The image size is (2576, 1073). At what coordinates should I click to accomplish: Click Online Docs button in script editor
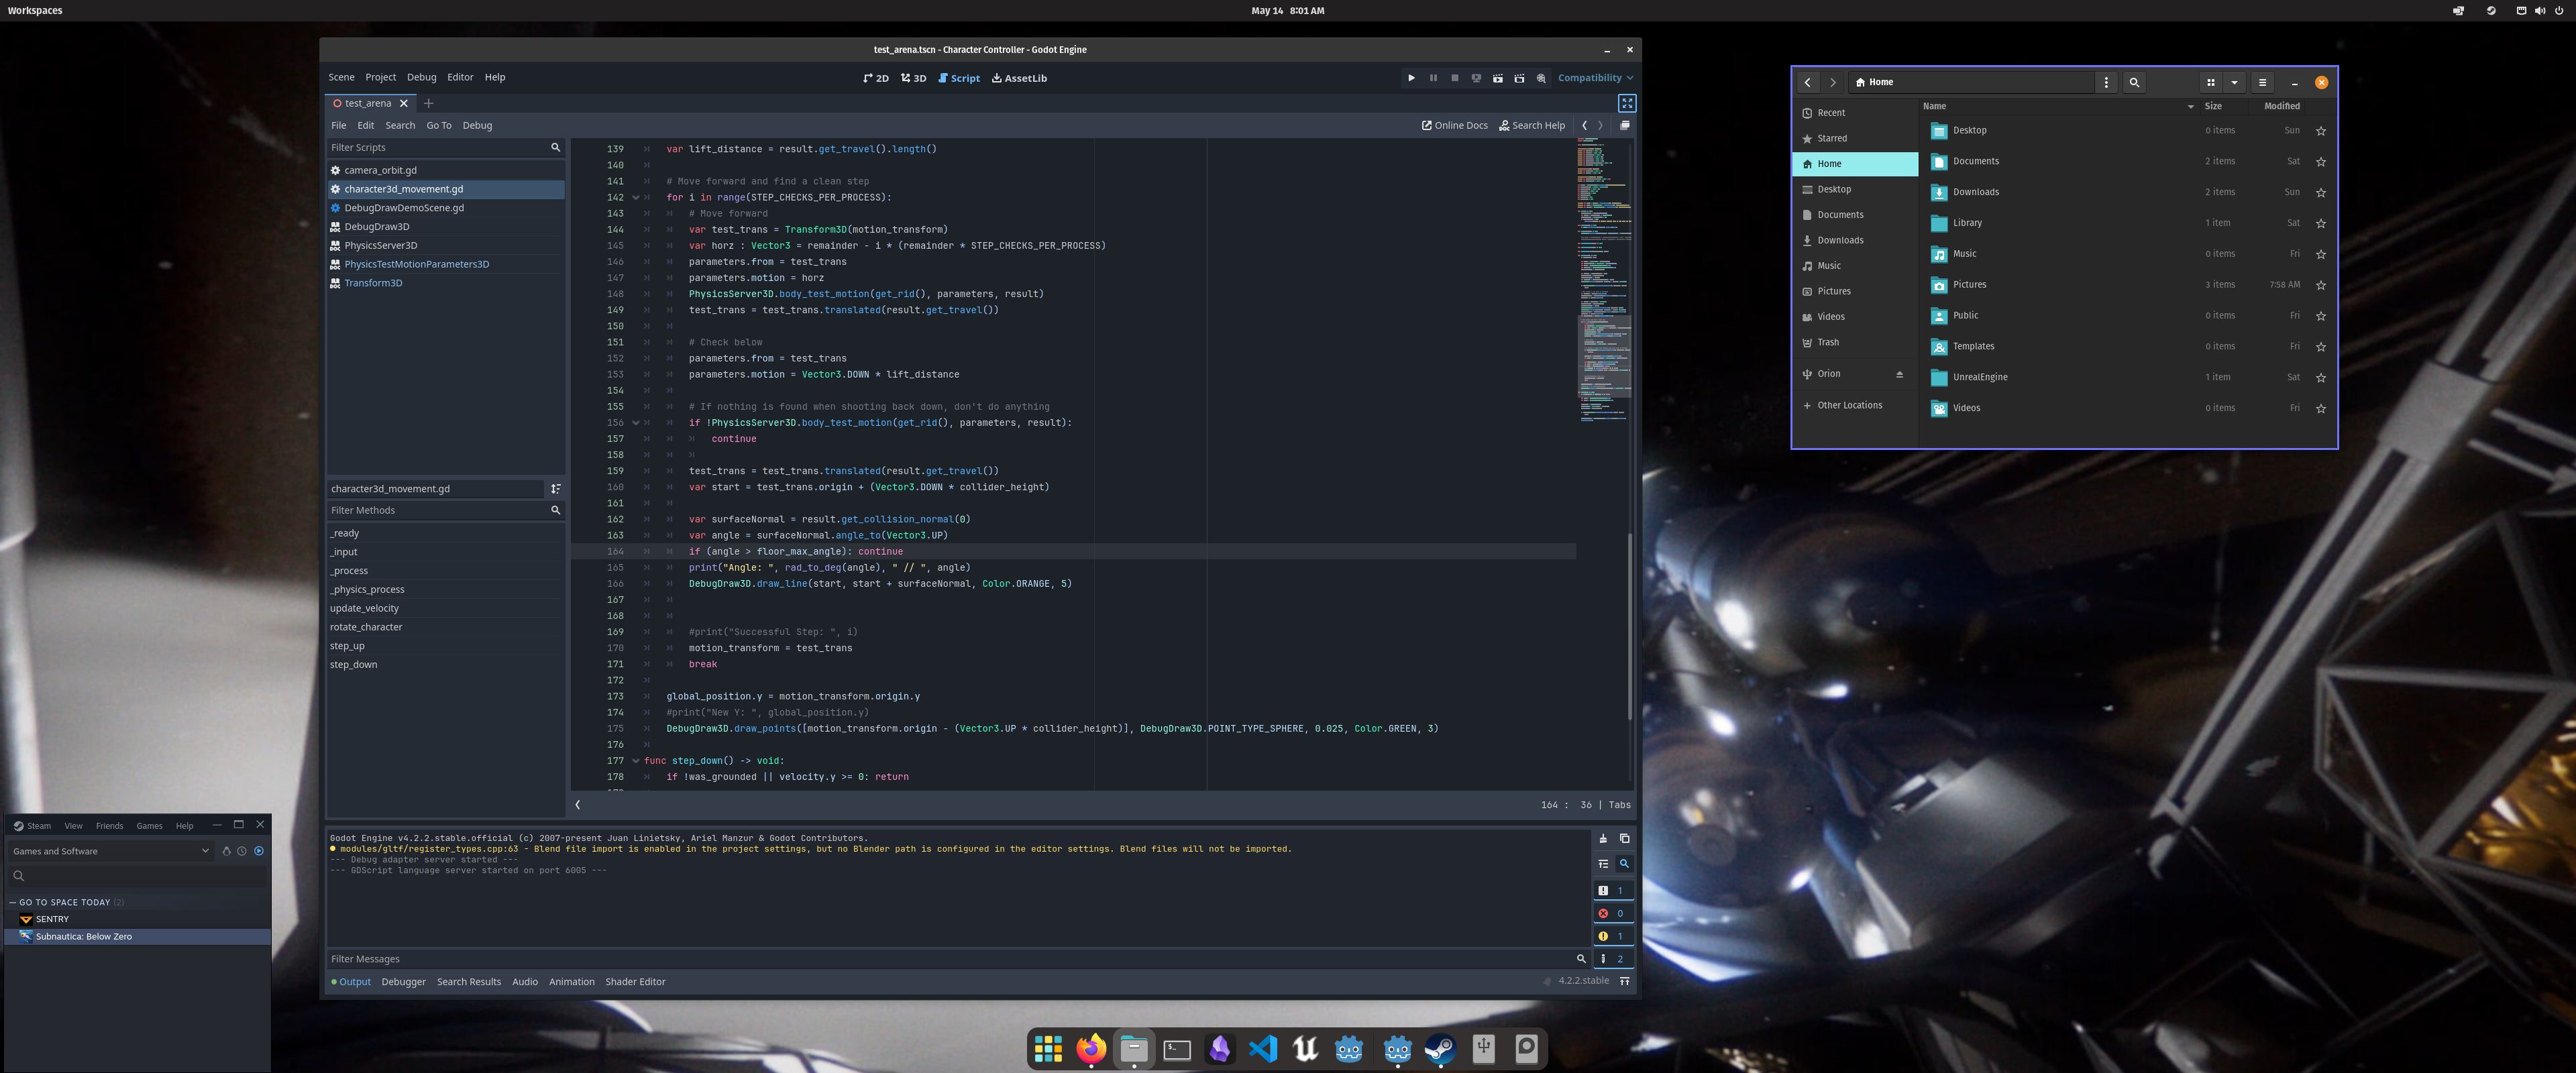[x=1454, y=125]
